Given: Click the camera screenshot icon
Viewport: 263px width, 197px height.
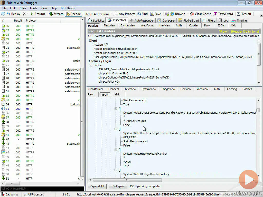Looking at the screenshot, I should 166,14.
